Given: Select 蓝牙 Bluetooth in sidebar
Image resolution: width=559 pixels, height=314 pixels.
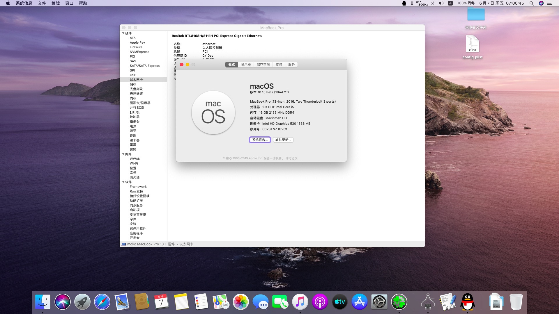Looking at the screenshot, I should 133,131.
